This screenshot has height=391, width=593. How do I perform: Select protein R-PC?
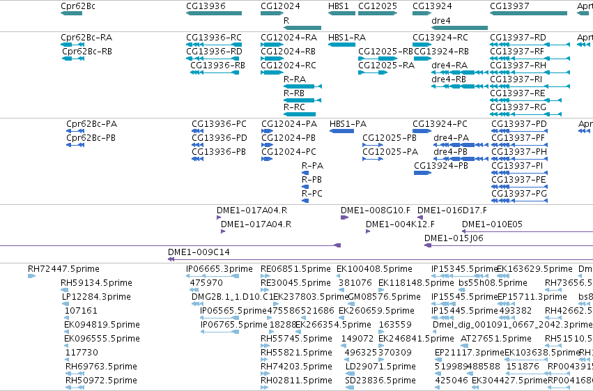click(x=305, y=201)
